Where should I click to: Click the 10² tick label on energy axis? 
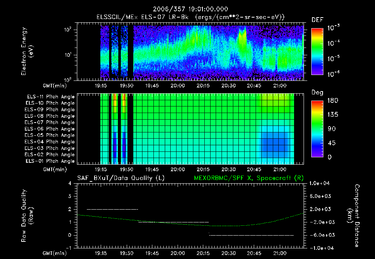pos(67,30)
